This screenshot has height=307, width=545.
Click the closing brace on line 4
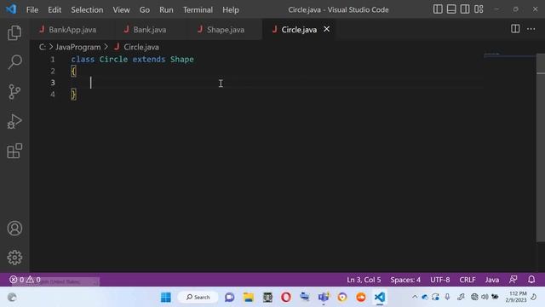(73, 95)
